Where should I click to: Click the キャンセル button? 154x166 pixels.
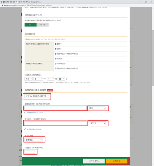click(x=94, y=161)
